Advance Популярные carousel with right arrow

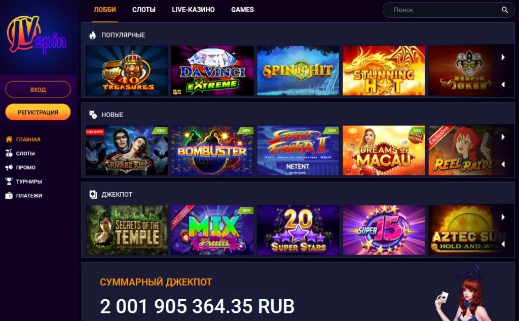point(503,57)
